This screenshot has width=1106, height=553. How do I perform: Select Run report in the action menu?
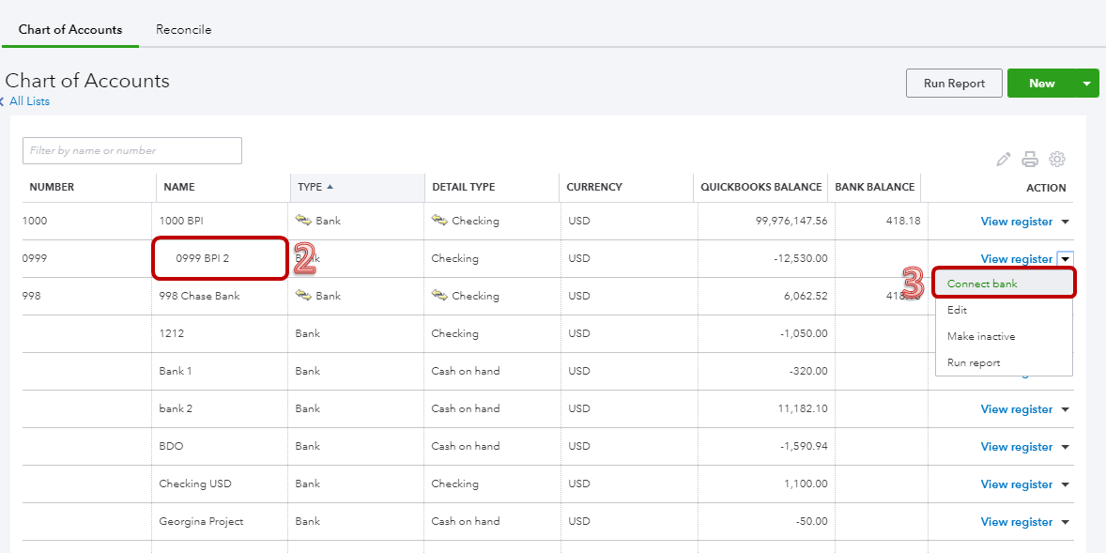1004,362
